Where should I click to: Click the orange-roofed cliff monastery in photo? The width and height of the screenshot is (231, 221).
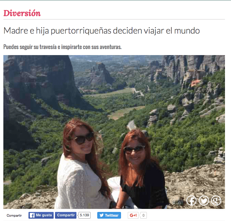pyautogui.click(x=195, y=83)
